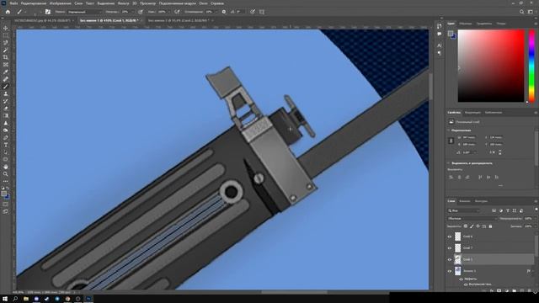Select the Eraser tool

(x=6, y=109)
